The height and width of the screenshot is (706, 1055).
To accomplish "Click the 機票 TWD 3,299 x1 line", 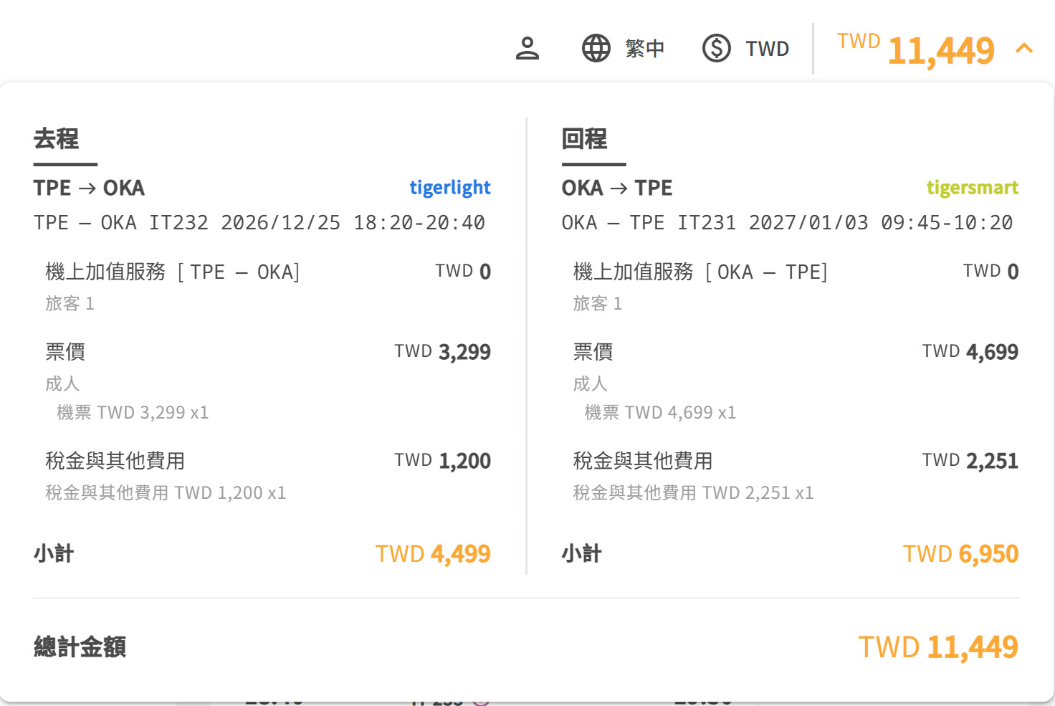I will pos(133,413).
